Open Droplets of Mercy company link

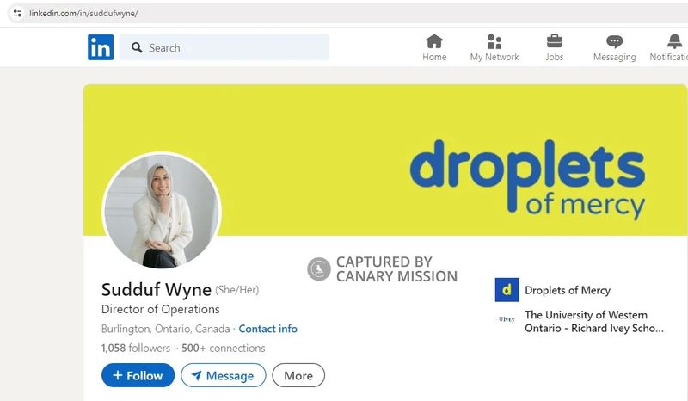(x=568, y=290)
